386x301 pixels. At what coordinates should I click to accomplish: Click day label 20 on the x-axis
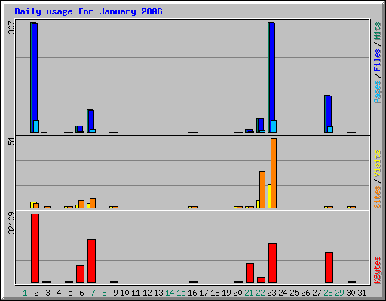[x=237, y=293]
